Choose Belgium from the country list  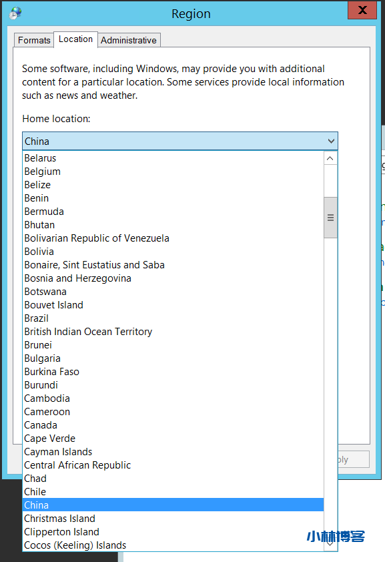click(x=173, y=172)
